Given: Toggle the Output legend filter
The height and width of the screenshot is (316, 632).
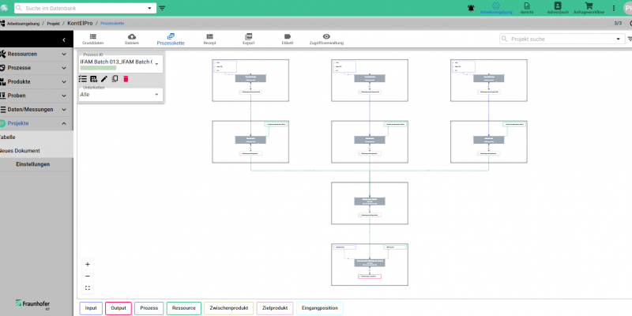Looking at the screenshot, I should pyautogui.click(x=118, y=308).
